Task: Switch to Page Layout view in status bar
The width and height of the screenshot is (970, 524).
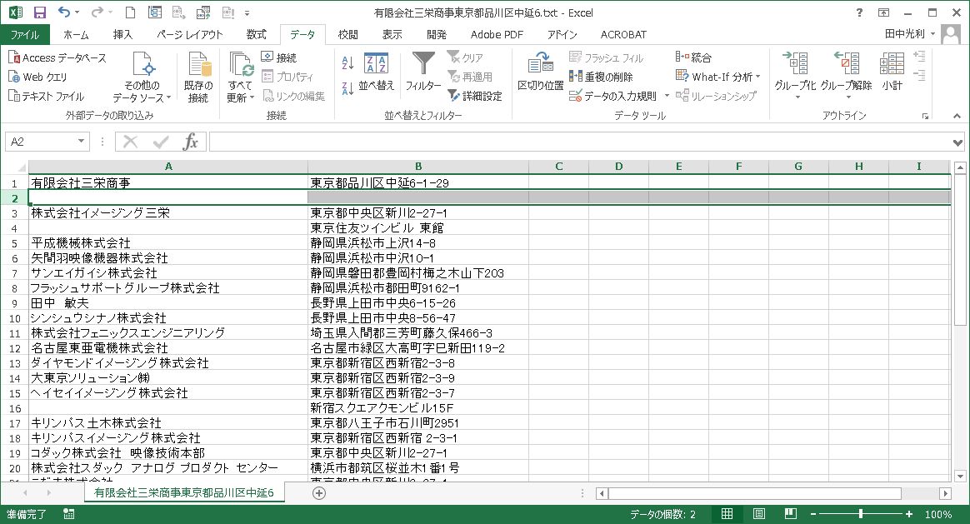Action: click(x=759, y=514)
